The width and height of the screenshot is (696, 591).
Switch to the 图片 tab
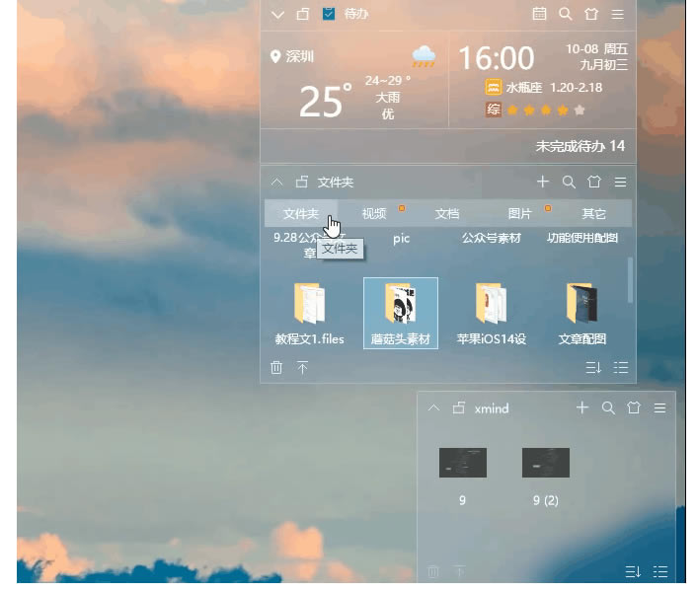[x=520, y=214]
